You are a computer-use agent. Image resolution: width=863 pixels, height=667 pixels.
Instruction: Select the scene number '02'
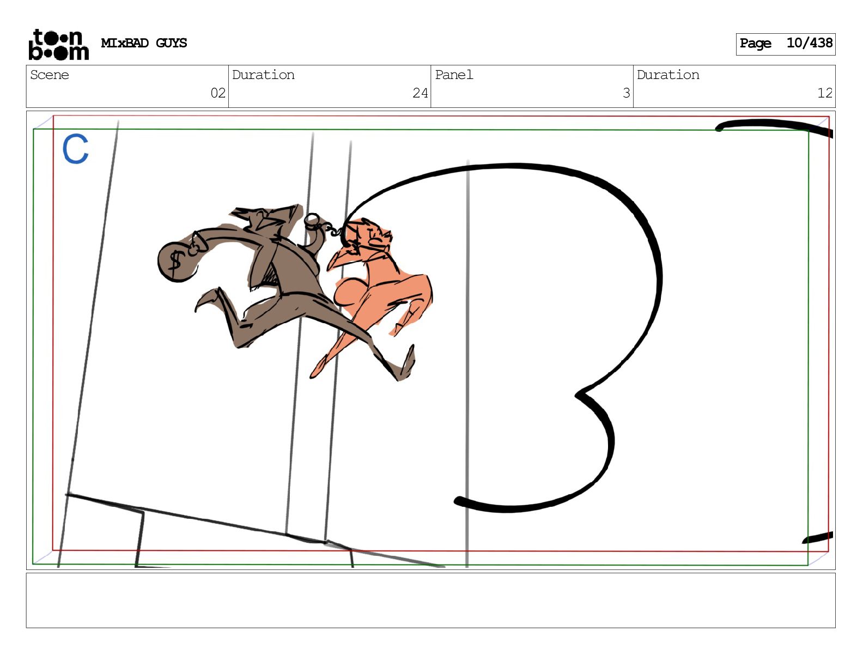pos(218,93)
